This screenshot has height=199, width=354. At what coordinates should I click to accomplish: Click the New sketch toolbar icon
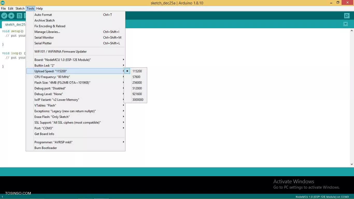(19, 16)
